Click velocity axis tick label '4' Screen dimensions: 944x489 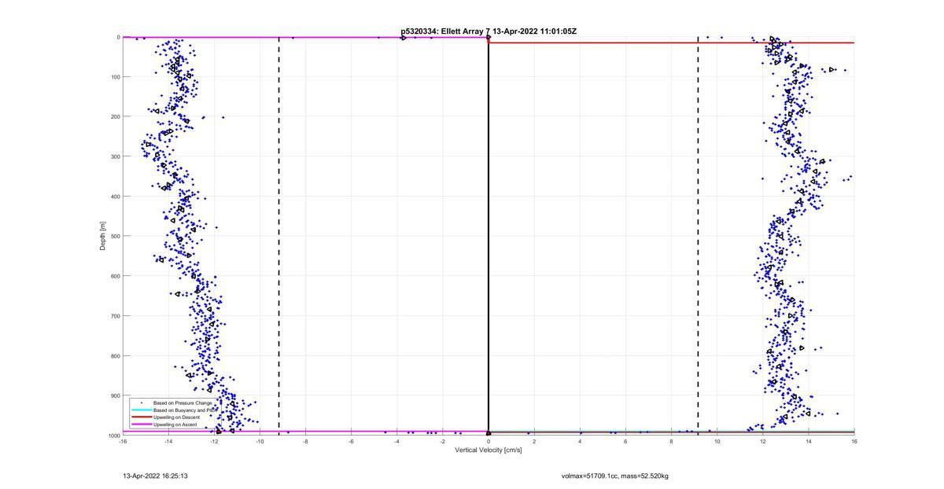[580, 441]
